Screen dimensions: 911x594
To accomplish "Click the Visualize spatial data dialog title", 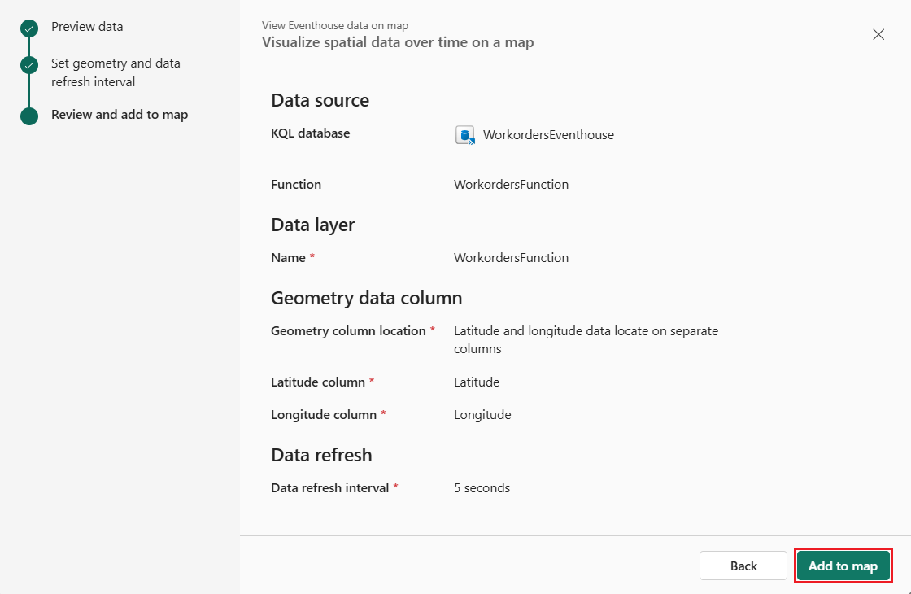I will click(x=396, y=42).
